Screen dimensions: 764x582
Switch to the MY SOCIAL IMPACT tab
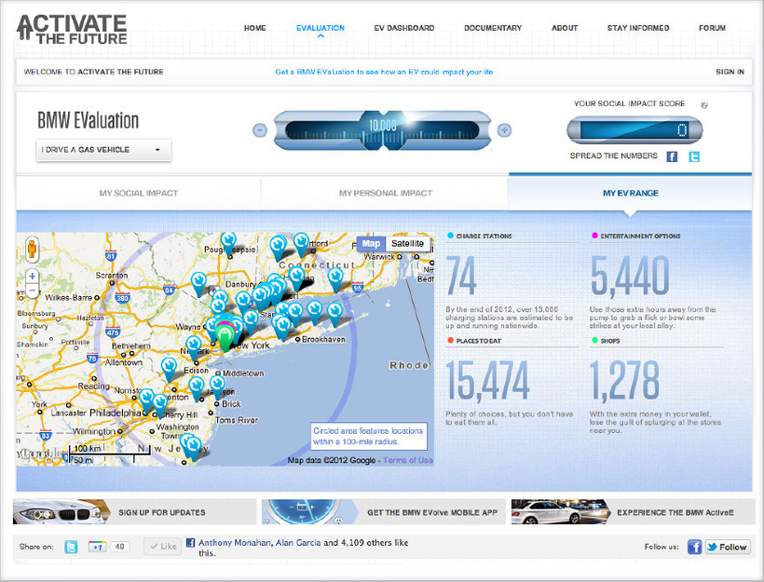[139, 194]
